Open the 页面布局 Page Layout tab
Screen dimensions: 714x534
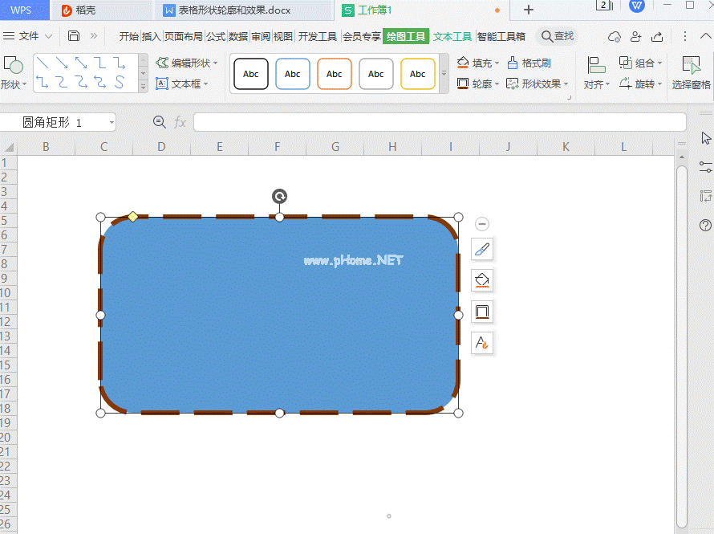[184, 36]
